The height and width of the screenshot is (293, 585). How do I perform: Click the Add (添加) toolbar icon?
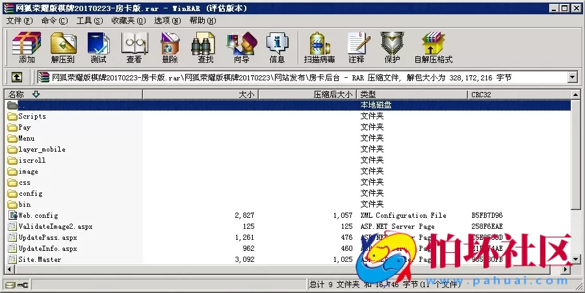point(27,47)
